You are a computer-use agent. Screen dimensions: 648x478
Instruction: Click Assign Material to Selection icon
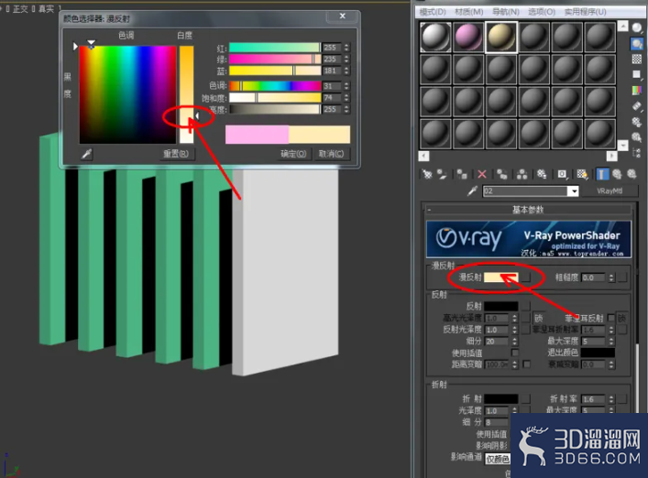462,174
